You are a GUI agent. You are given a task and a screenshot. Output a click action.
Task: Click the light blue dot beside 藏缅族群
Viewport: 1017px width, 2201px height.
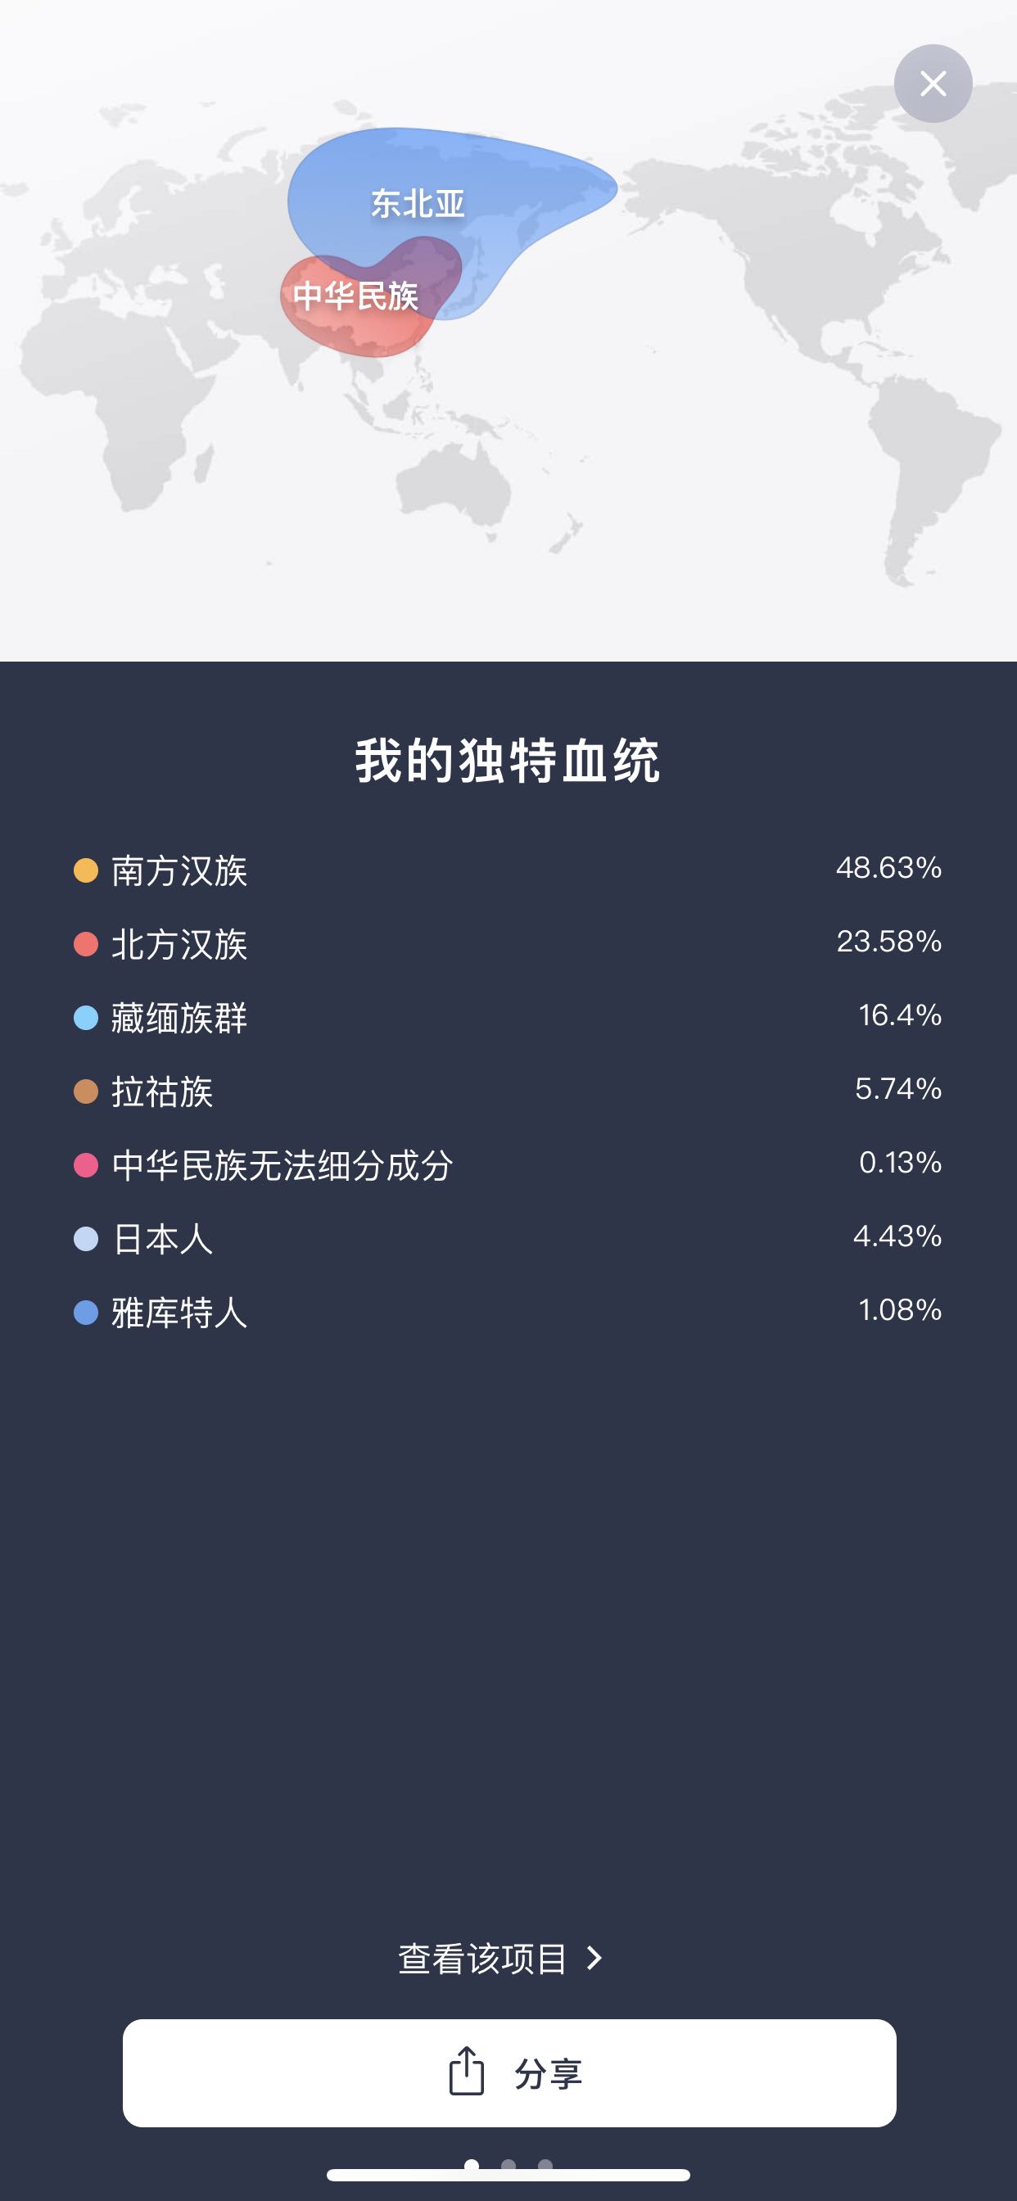(85, 1018)
